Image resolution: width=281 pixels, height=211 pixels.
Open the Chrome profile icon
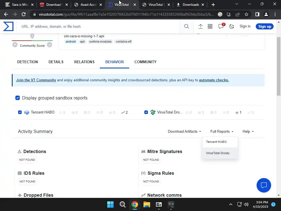pyautogui.click(x=266, y=14)
